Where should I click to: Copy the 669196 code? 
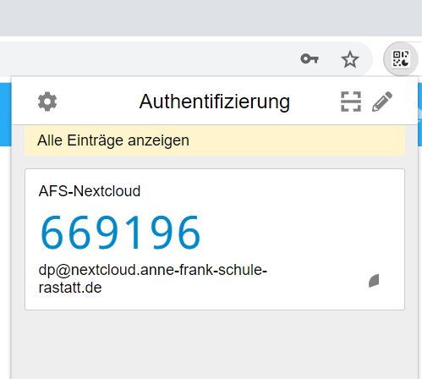click(x=120, y=233)
